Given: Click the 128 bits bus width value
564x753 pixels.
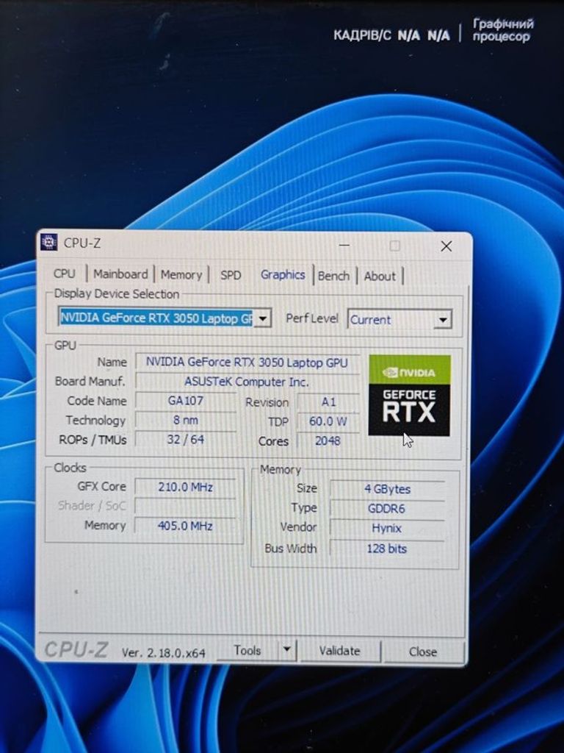Looking at the screenshot, I should tap(388, 549).
